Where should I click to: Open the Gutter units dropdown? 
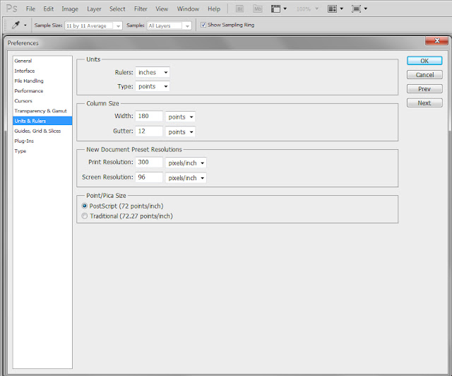tap(180, 132)
